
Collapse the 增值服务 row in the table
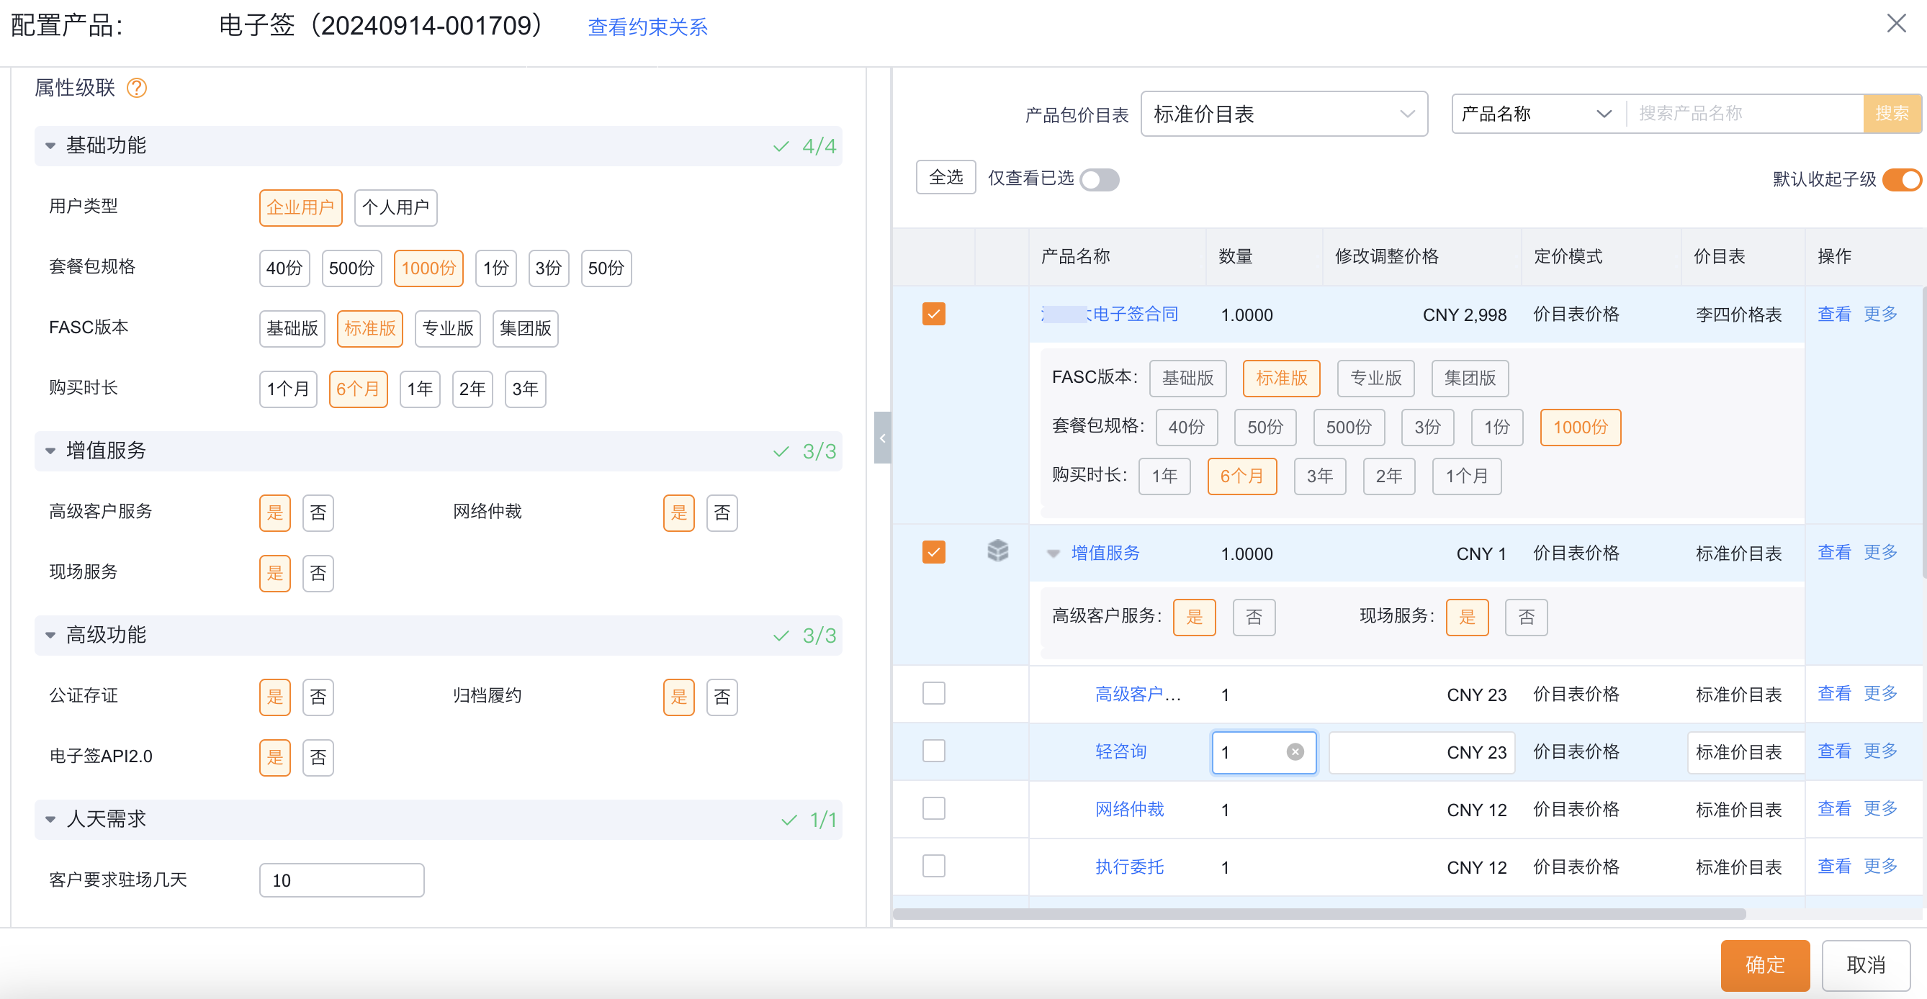tap(1053, 553)
